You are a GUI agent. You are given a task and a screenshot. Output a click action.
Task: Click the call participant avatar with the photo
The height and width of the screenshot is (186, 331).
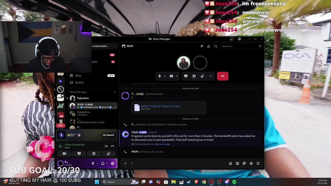coord(184,63)
